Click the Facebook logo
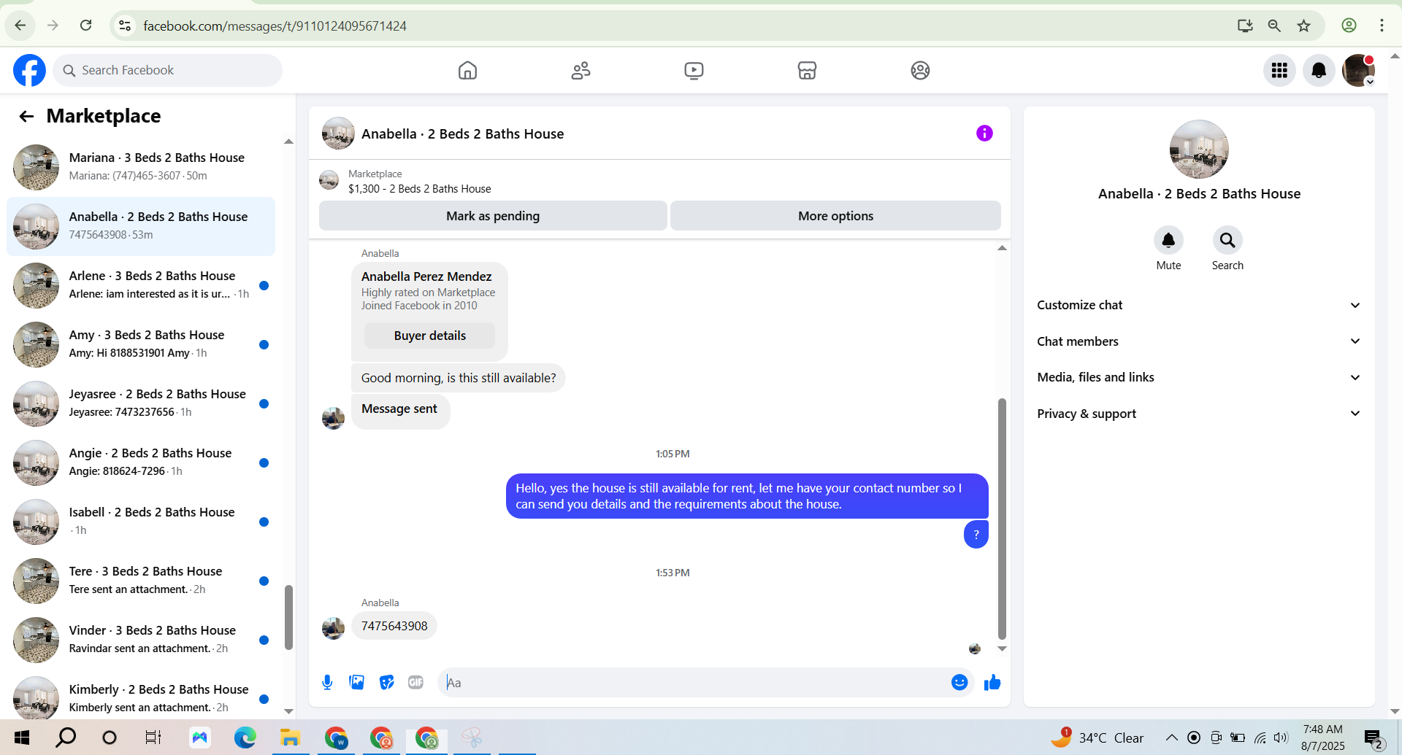Screen dimensions: 1402x755 click(x=29, y=70)
